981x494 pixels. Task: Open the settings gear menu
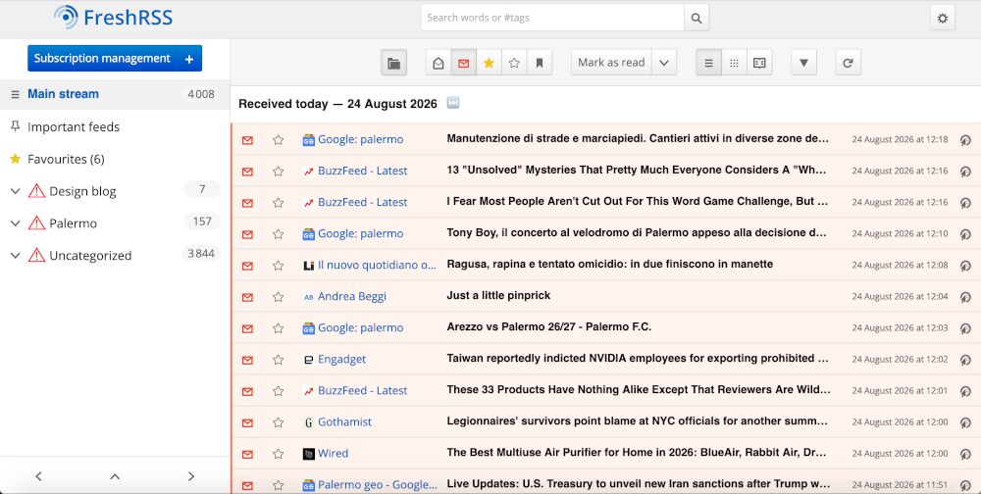tap(942, 19)
